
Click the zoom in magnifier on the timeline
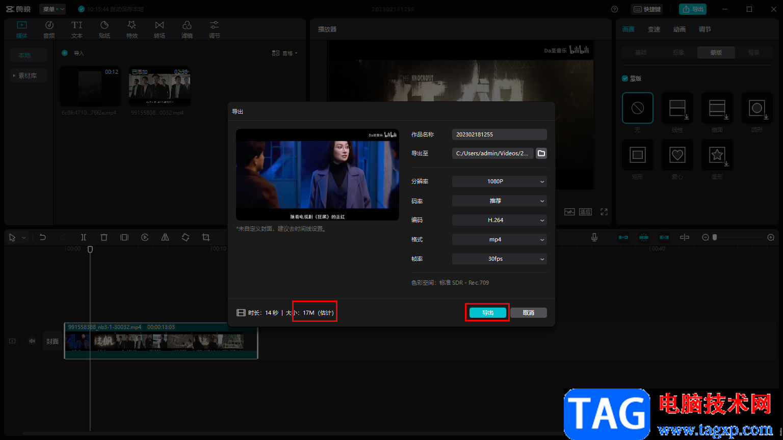click(x=771, y=237)
